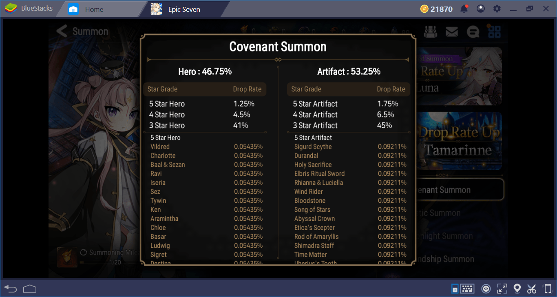The height and width of the screenshot is (297, 557).
Task: Click the Aramintha hero entry
Action: 206,218
